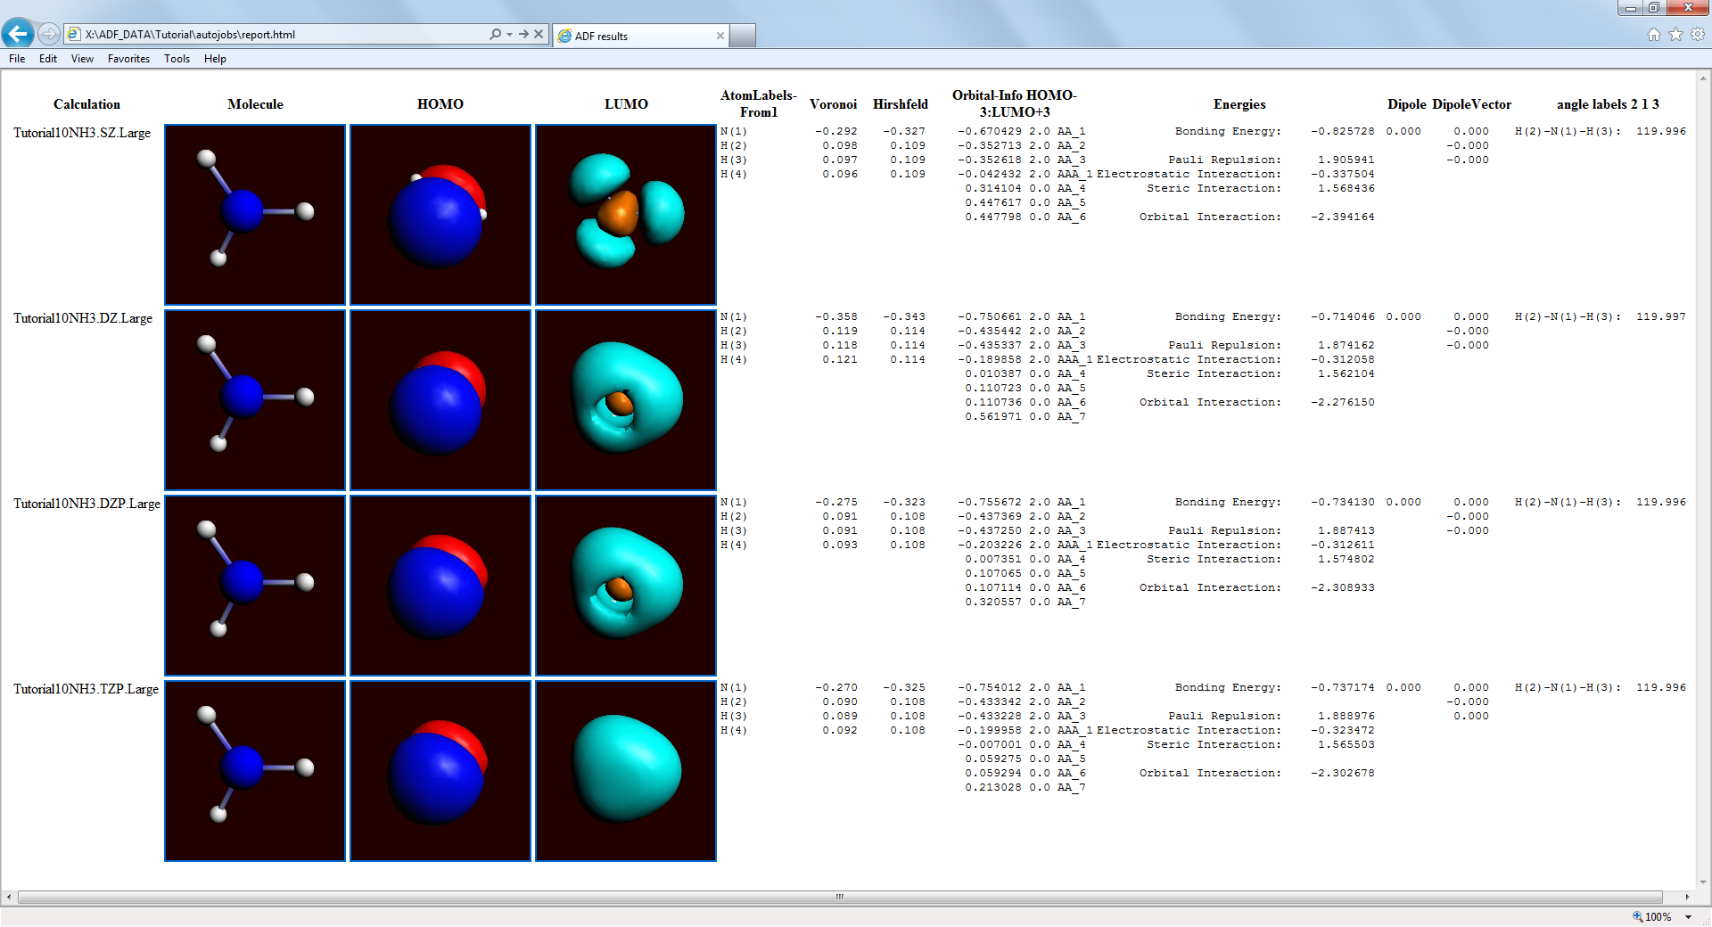Click vertical scrollbar down arrow
The image size is (1712, 927).
(1703, 882)
